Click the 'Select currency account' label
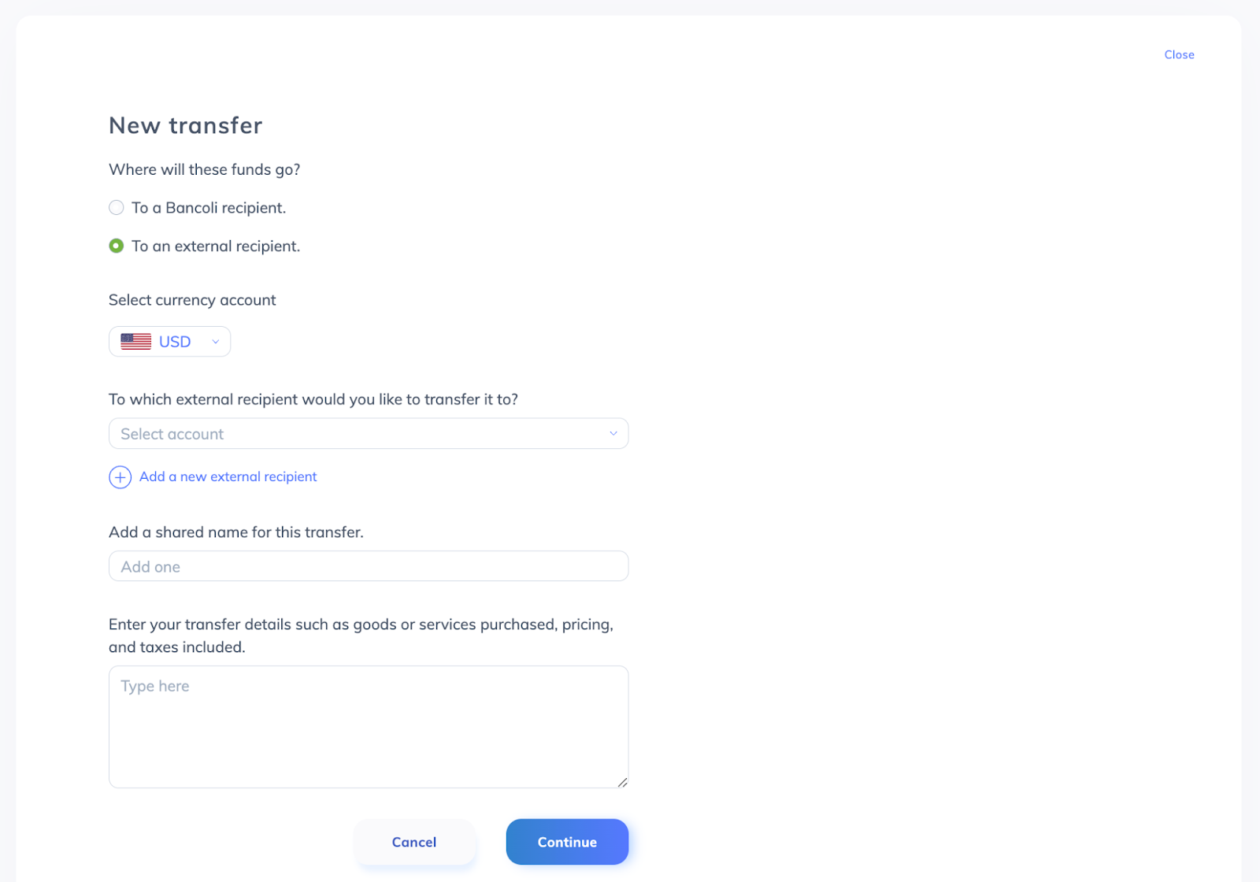This screenshot has height=882, width=1260. (192, 300)
